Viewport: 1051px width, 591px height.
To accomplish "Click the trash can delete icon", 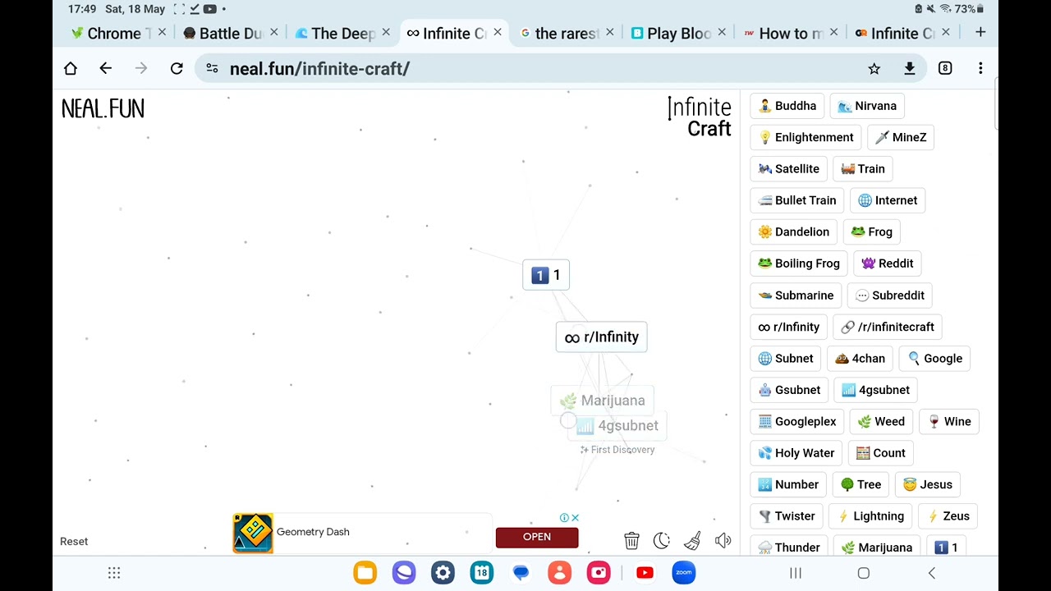I will (x=631, y=540).
